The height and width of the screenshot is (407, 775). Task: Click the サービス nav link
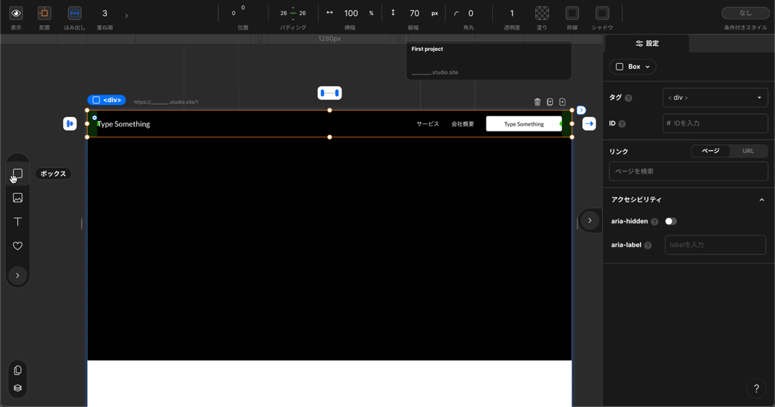pyautogui.click(x=428, y=124)
